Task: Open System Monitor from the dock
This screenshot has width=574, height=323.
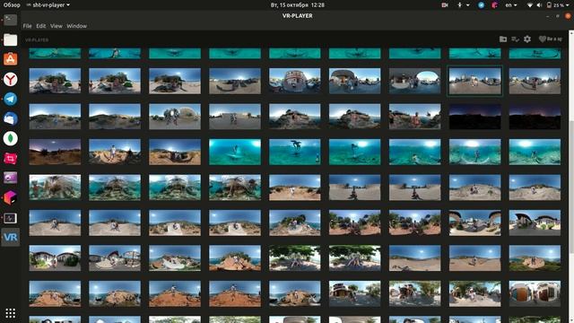Action: [x=10, y=218]
